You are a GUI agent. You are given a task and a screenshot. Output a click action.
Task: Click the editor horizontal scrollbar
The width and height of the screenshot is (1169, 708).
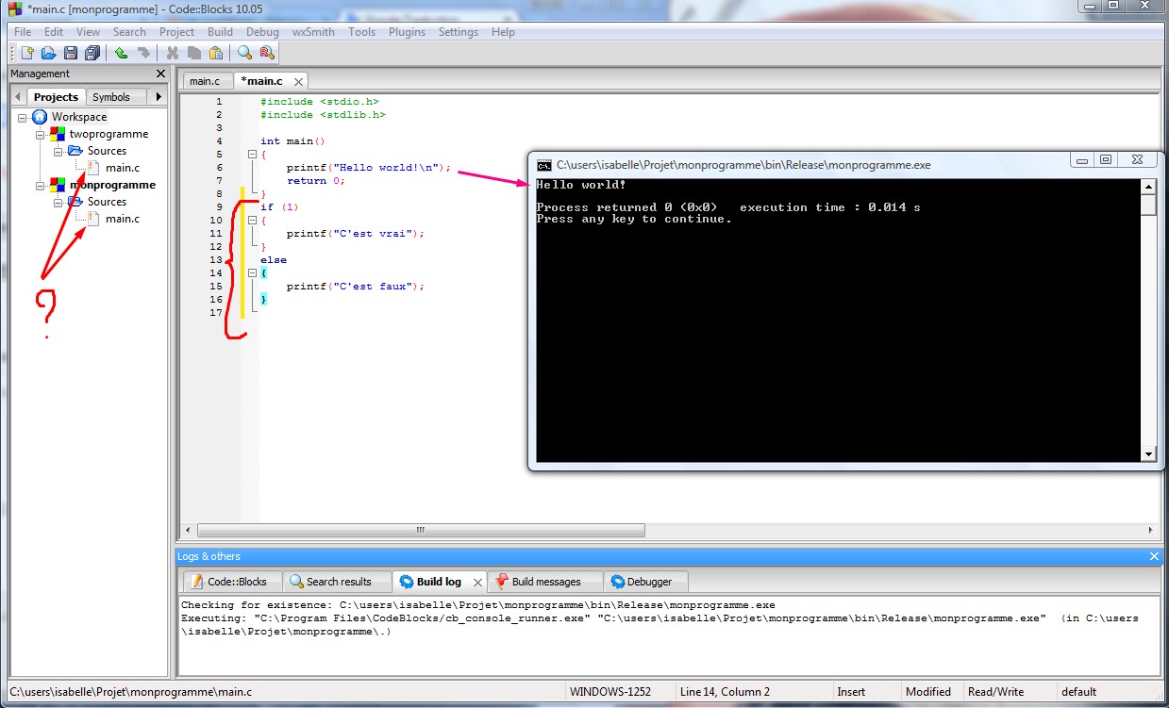click(667, 531)
